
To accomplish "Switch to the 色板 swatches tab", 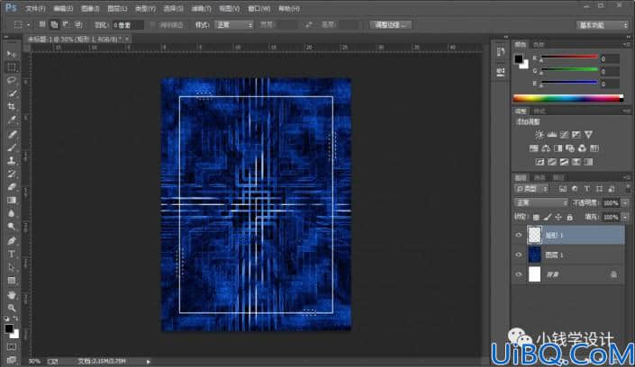I will point(539,44).
